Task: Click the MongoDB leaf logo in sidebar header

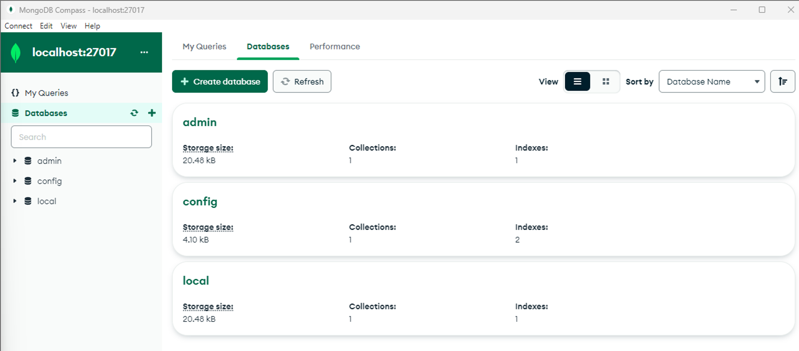Action: 16,53
